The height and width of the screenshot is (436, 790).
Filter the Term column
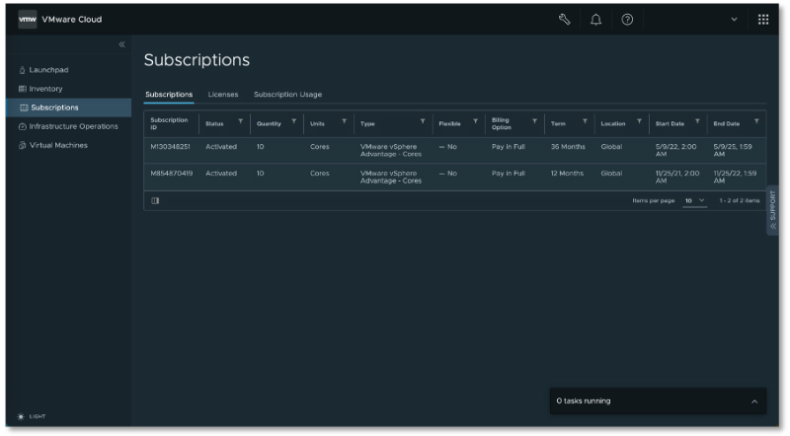[585, 121]
